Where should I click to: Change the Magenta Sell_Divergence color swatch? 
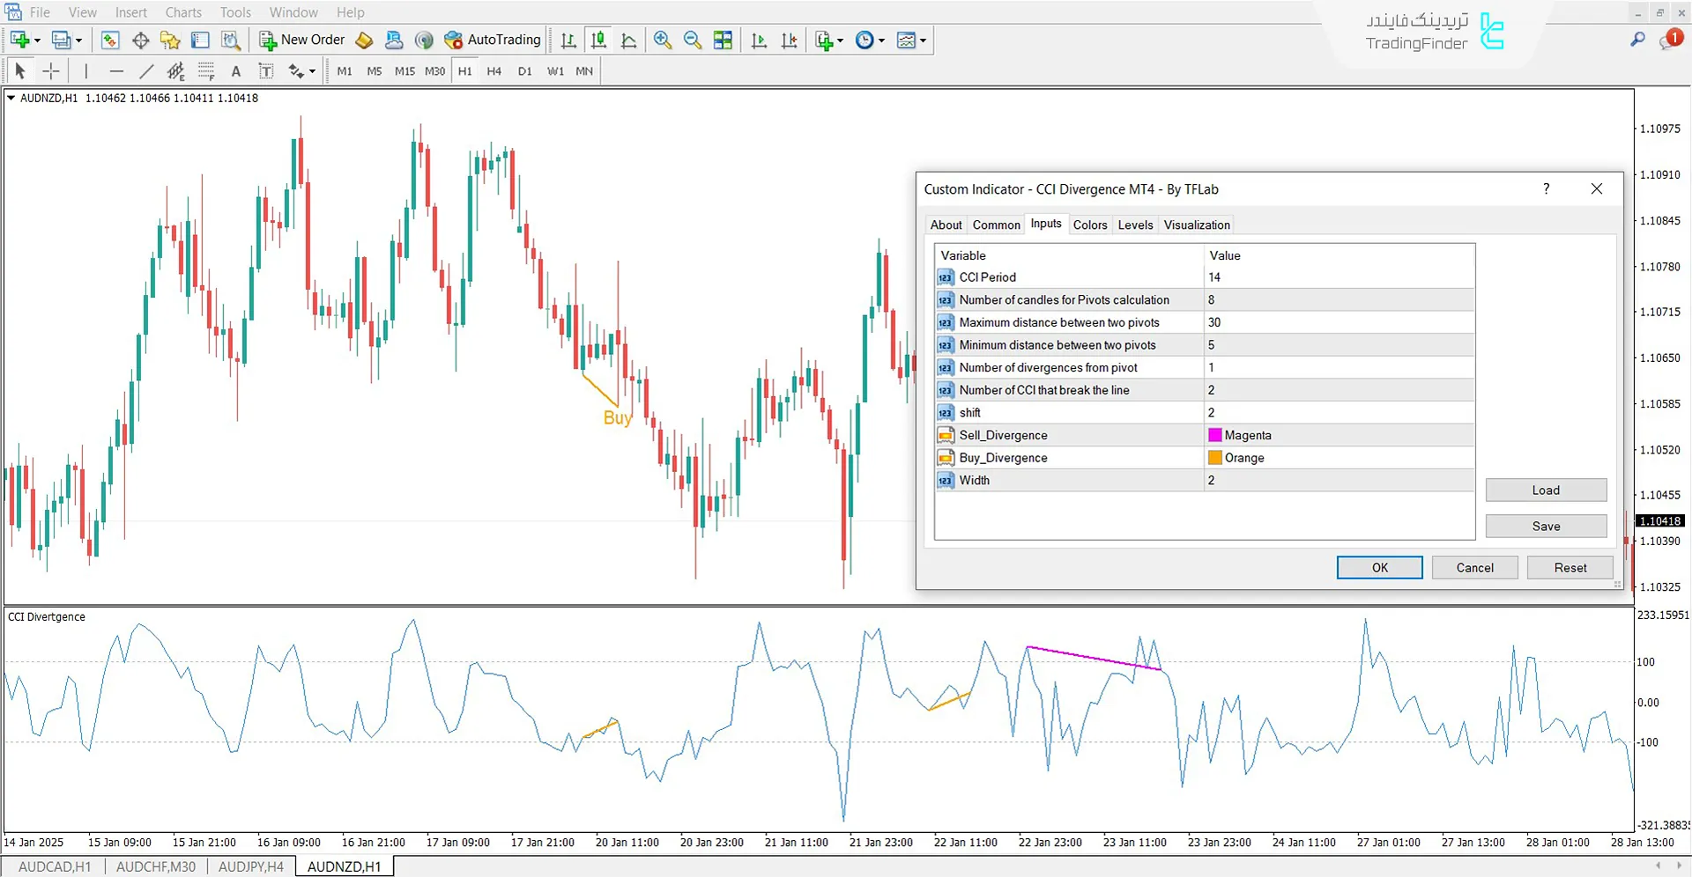tap(1215, 434)
